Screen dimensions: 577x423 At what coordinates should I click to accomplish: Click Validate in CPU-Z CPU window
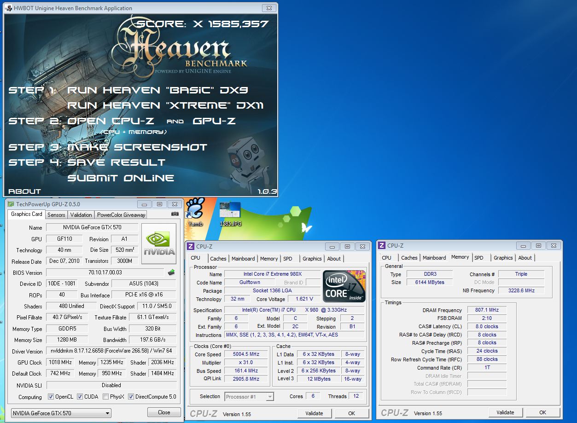click(x=315, y=413)
